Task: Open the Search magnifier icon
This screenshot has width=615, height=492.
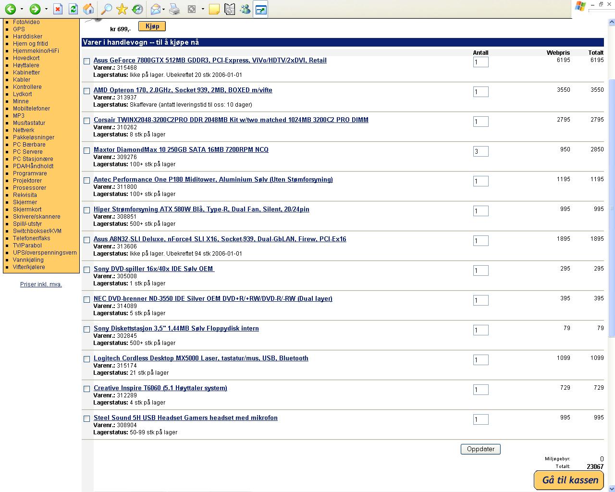Action: (107, 9)
